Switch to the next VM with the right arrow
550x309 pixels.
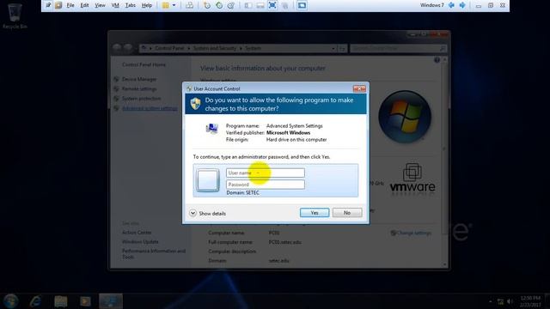pos(462,5)
